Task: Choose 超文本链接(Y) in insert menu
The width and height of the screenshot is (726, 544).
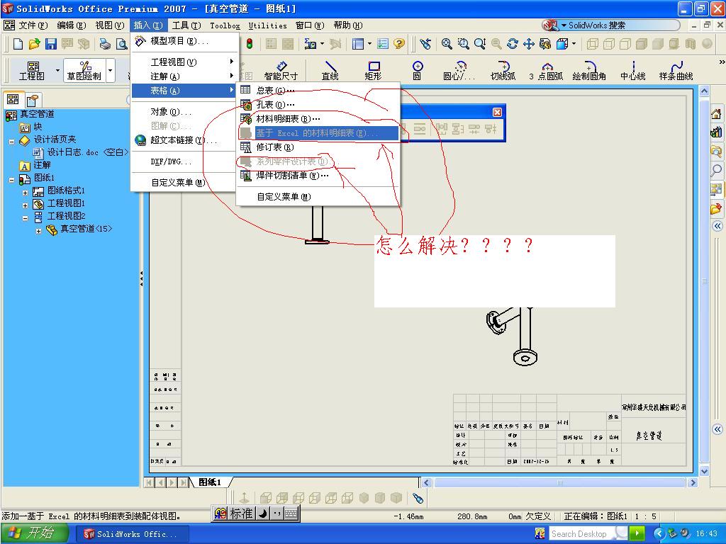Action: tap(185, 140)
